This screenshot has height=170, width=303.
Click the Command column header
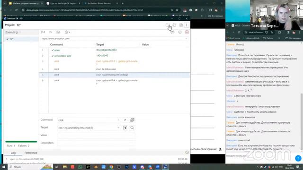pyautogui.click(x=56, y=44)
